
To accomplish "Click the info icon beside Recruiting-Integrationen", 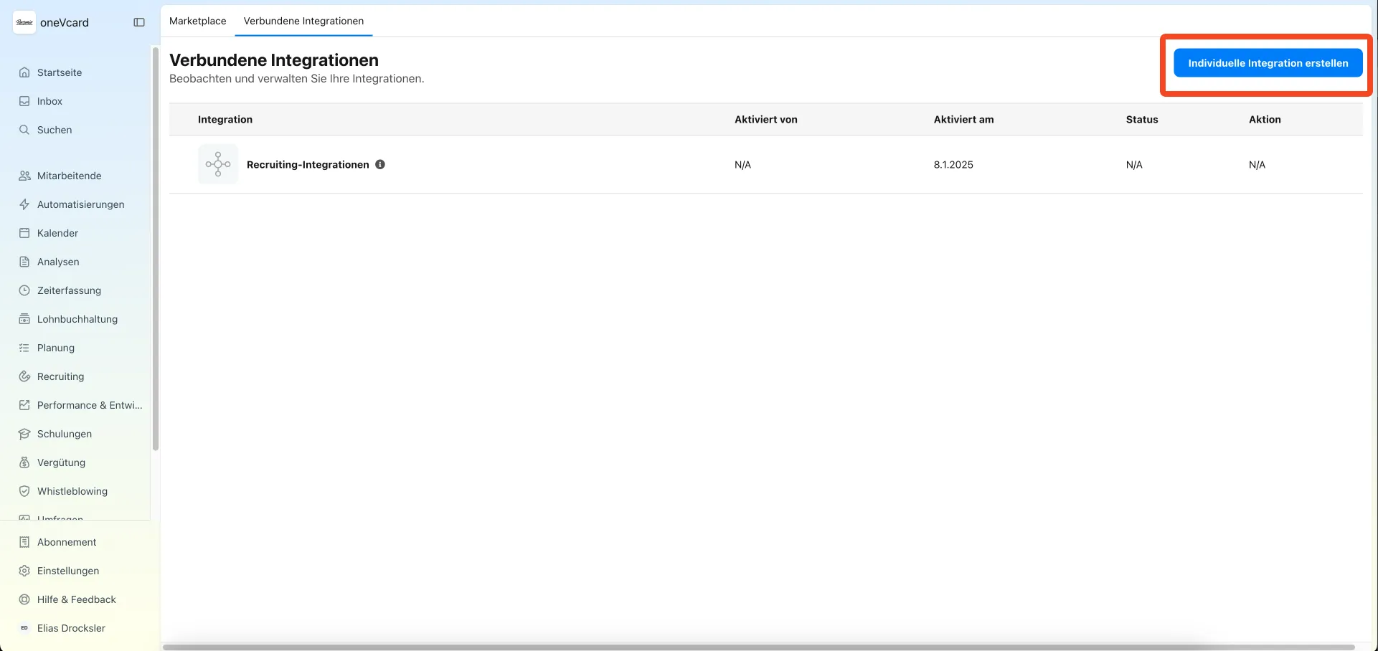I will [380, 164].
